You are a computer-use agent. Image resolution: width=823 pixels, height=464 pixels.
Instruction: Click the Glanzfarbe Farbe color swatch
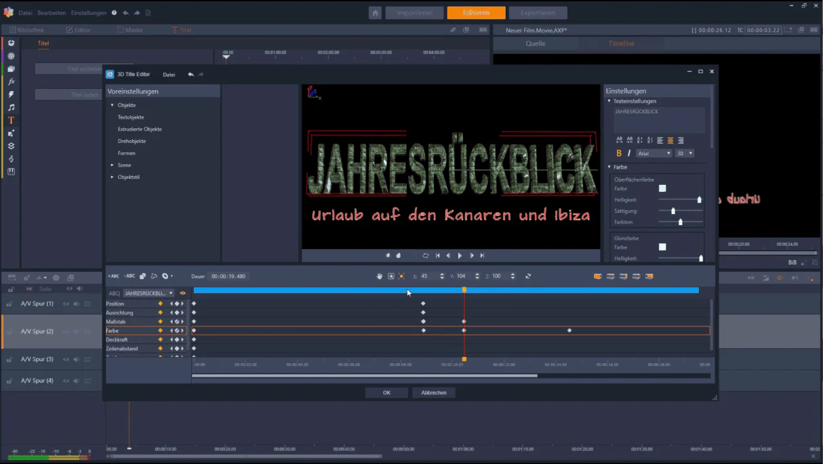tap(662, 247)
